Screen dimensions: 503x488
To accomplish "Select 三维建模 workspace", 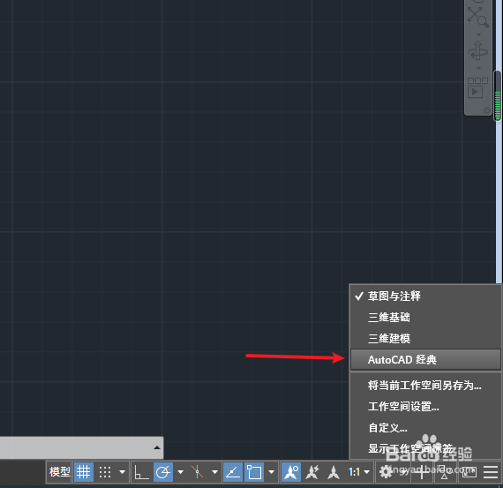I will click(x=425, y=339).
